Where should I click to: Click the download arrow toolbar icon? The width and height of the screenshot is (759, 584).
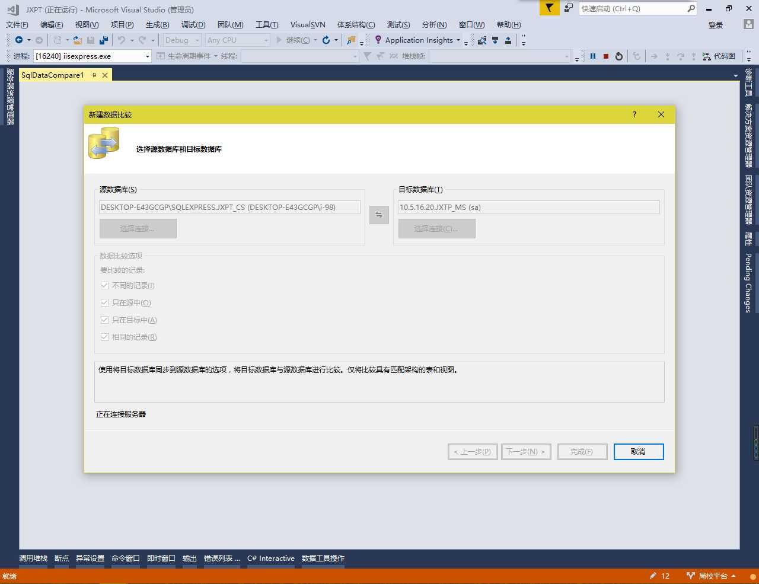495,40
